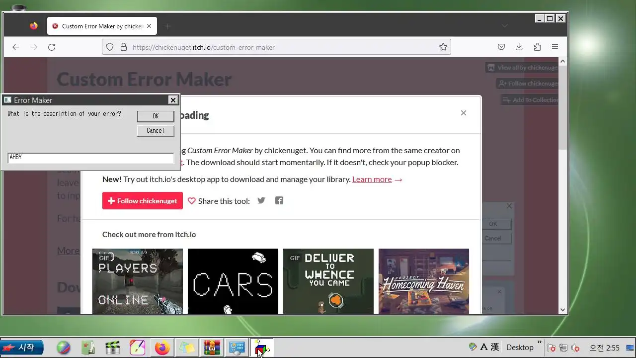Open the Firefox downloads panel icon

coord(519,47)
